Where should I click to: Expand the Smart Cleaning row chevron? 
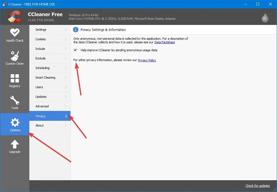pos(66,78)
